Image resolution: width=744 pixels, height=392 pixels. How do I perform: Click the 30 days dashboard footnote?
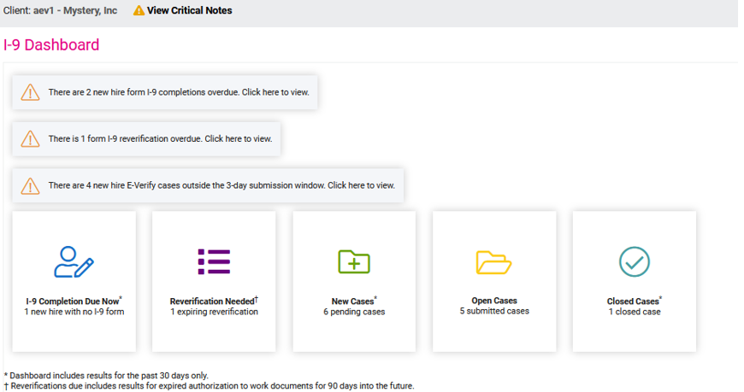106,376
